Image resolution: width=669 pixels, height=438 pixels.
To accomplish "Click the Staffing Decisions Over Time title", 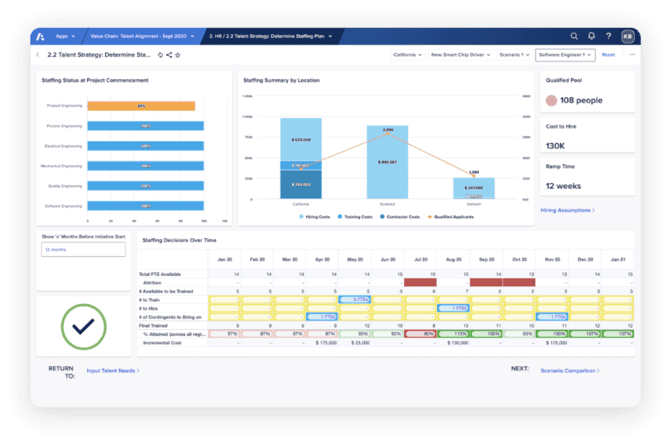I will (179, 240).
